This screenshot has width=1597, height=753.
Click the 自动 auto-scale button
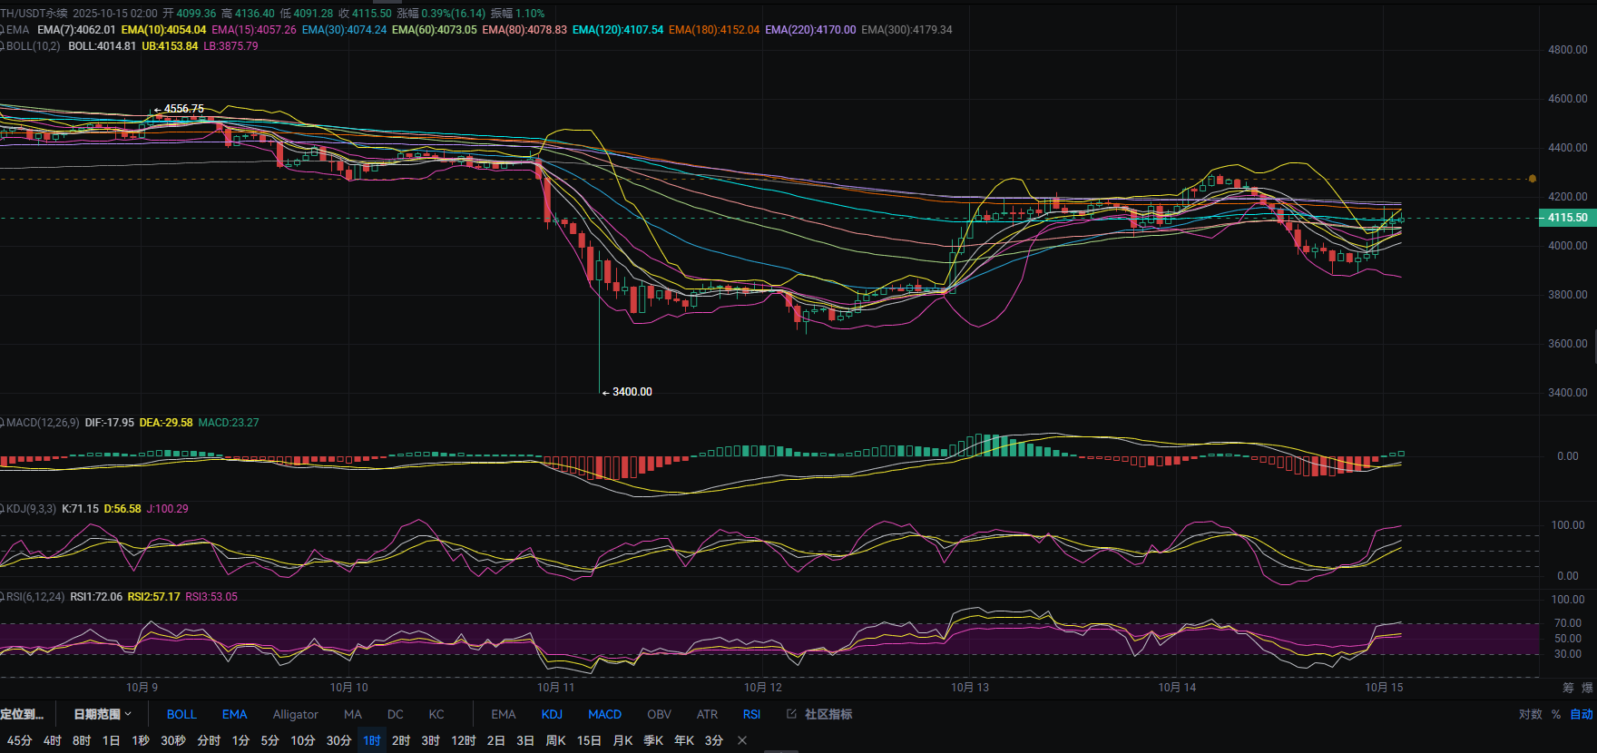pos(1582,714)
